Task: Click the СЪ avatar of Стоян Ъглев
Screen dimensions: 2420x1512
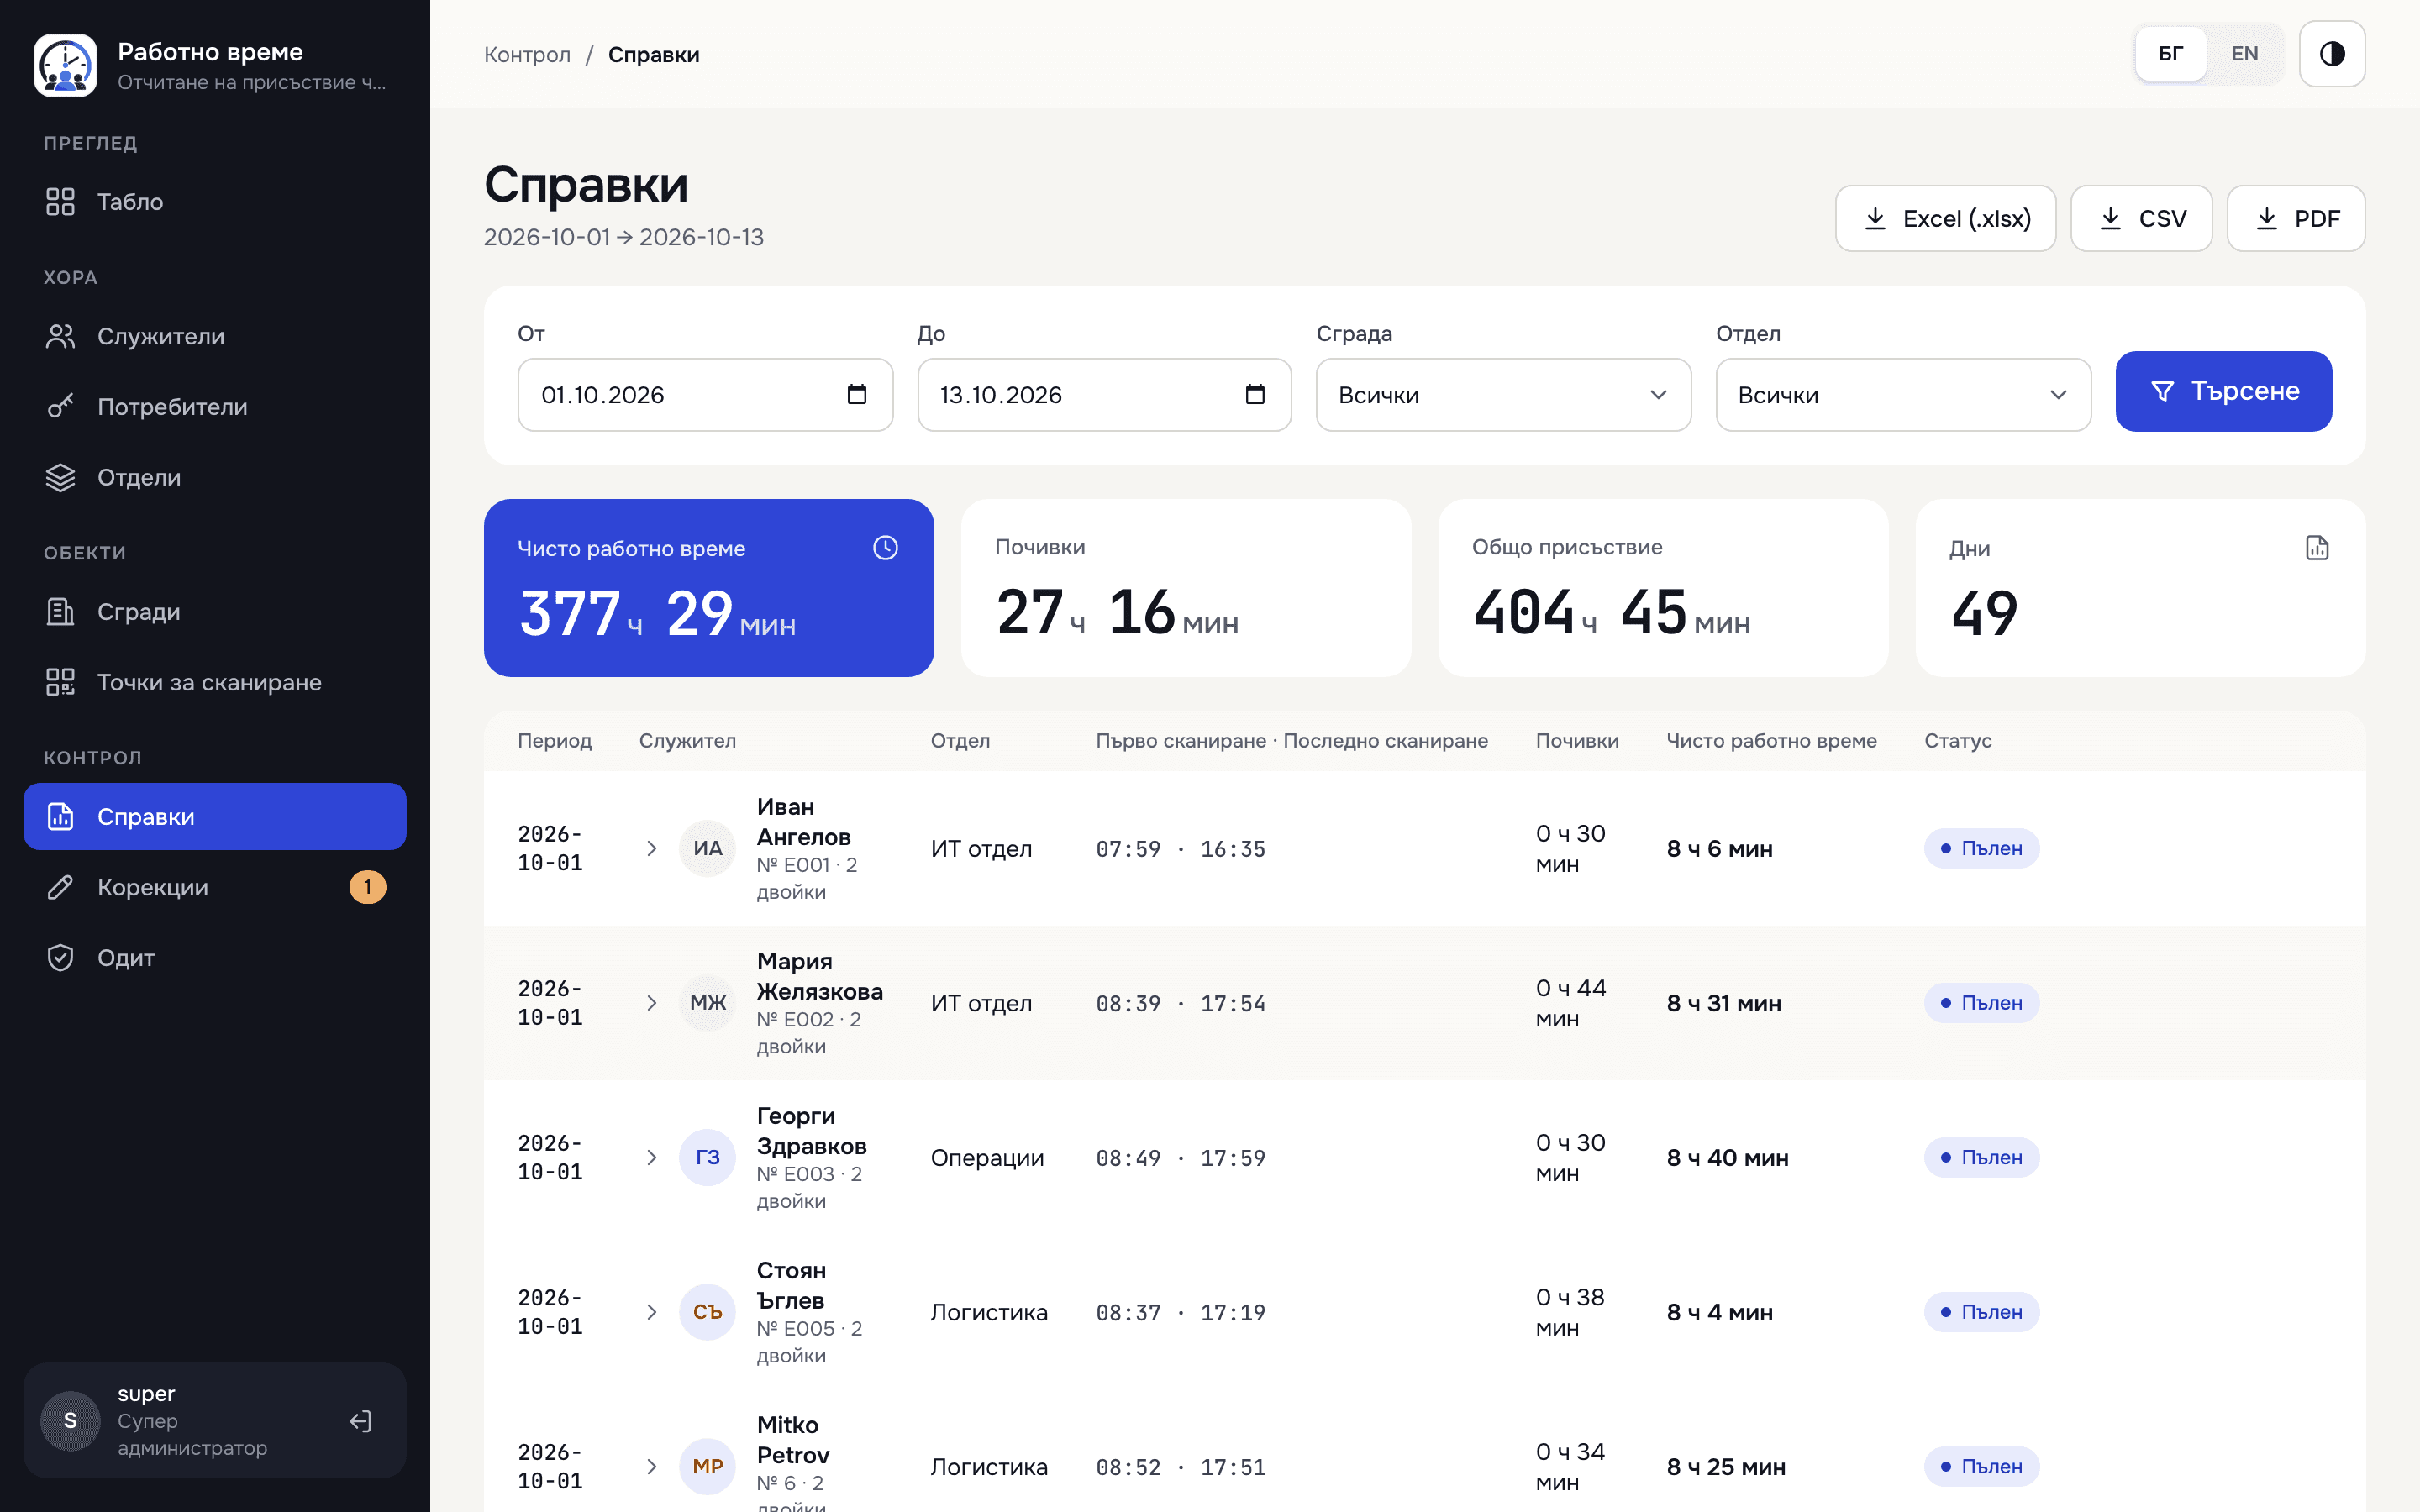Action: 707,1312
